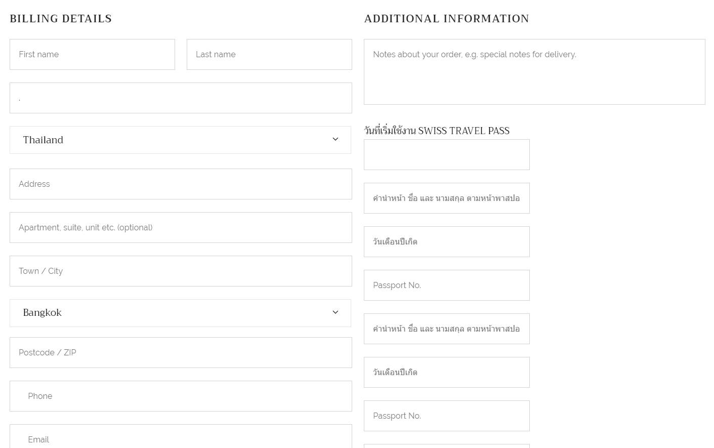Click the first passport name field
Viewport: 714px width, 448px height.
(447, 198)
